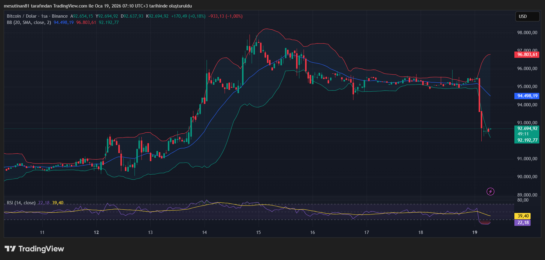Screen dimensions: 545x260
Task: Click date label 15 on time axis
Action: (x=259, y=232)
